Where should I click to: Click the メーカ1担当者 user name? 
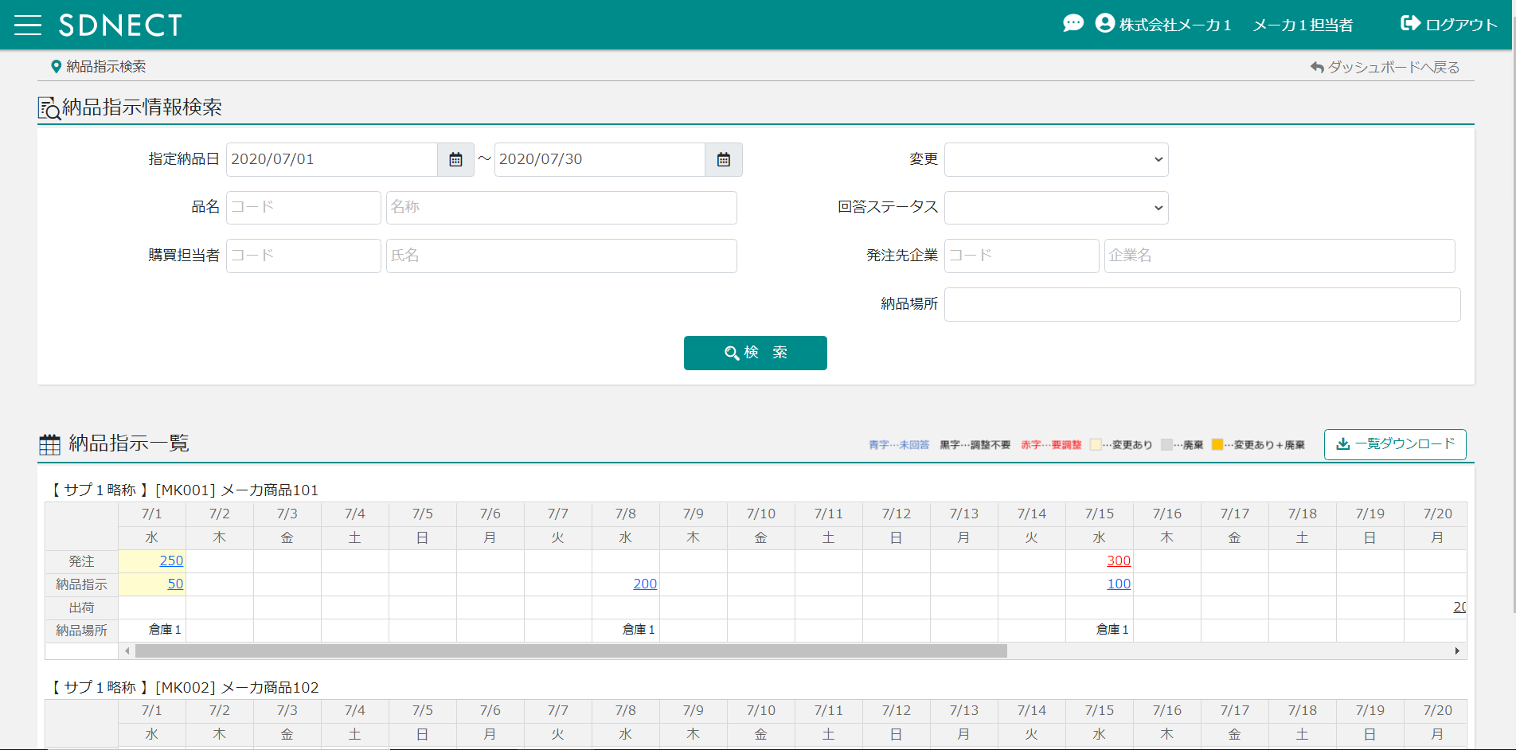click(x=1303, y=25)
